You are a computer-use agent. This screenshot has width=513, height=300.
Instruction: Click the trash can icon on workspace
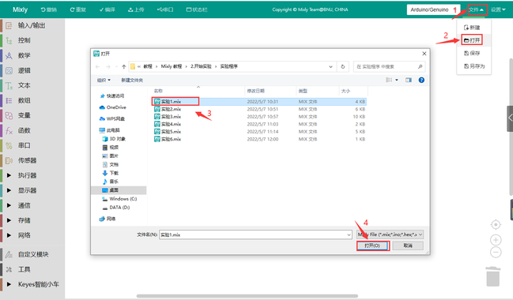492,276
